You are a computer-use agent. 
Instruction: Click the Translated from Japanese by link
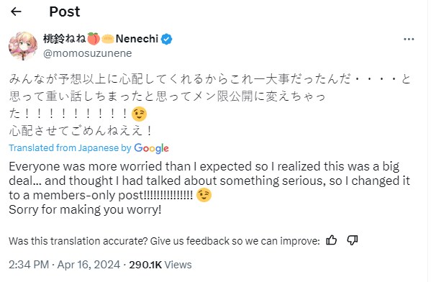pos(70,148)
